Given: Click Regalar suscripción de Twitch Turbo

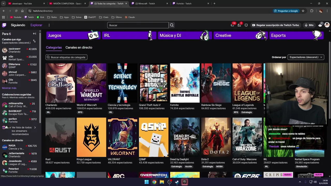Looking at the screenshot, I should tap(276, 25).
